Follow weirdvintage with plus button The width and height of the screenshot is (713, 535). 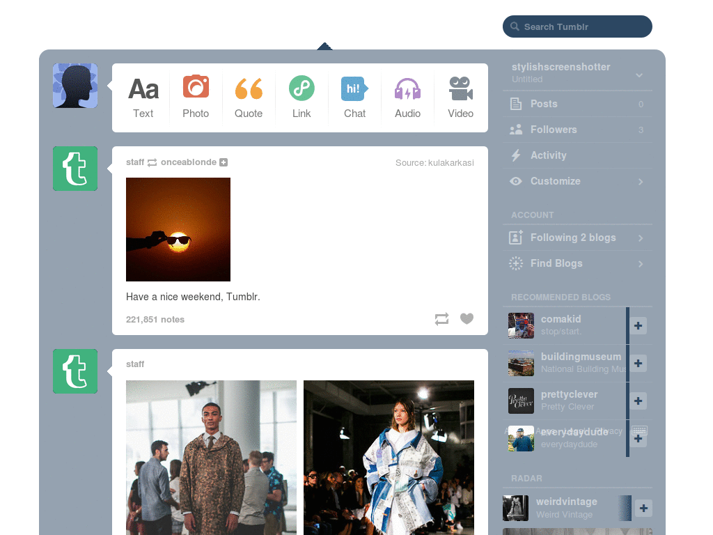coord(643,508)
